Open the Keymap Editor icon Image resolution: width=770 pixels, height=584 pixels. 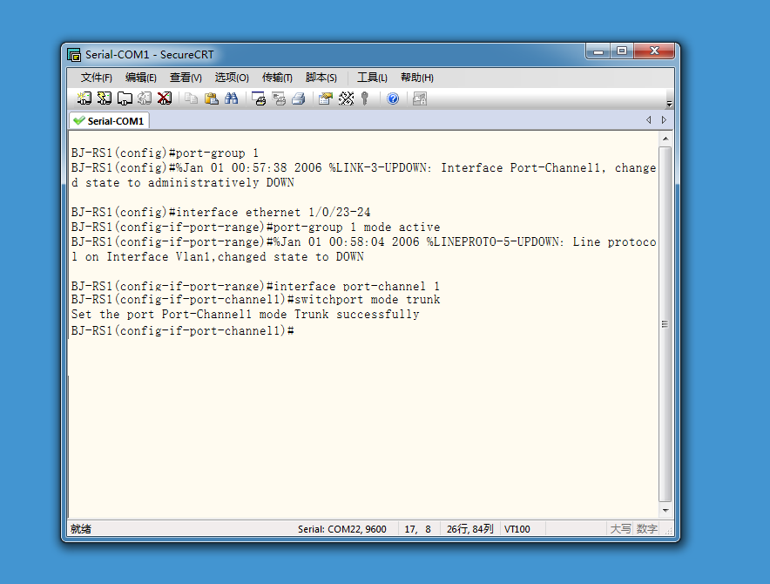[x=346, y=98]
